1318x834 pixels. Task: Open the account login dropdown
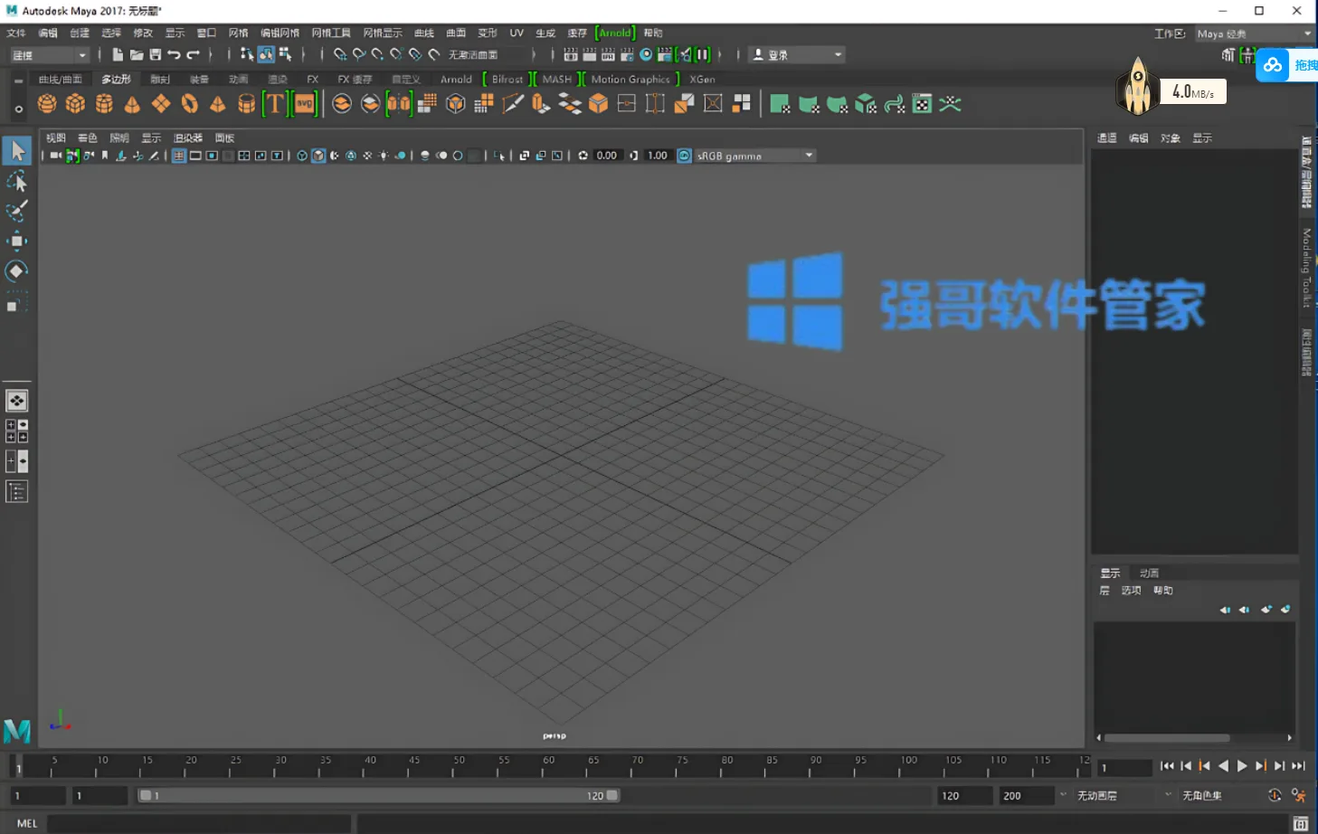[x=797, y=55]
